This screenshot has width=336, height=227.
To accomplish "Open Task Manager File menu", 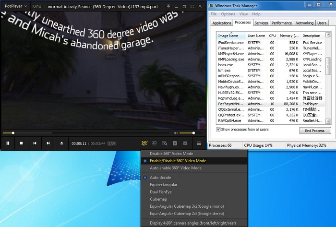I will [x=214, y=14].
